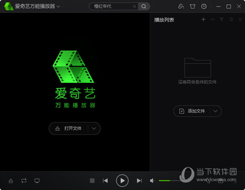Remove item with playlist minus icon
The height and width of the screenshot is (190, 245).
coord(212,20)
